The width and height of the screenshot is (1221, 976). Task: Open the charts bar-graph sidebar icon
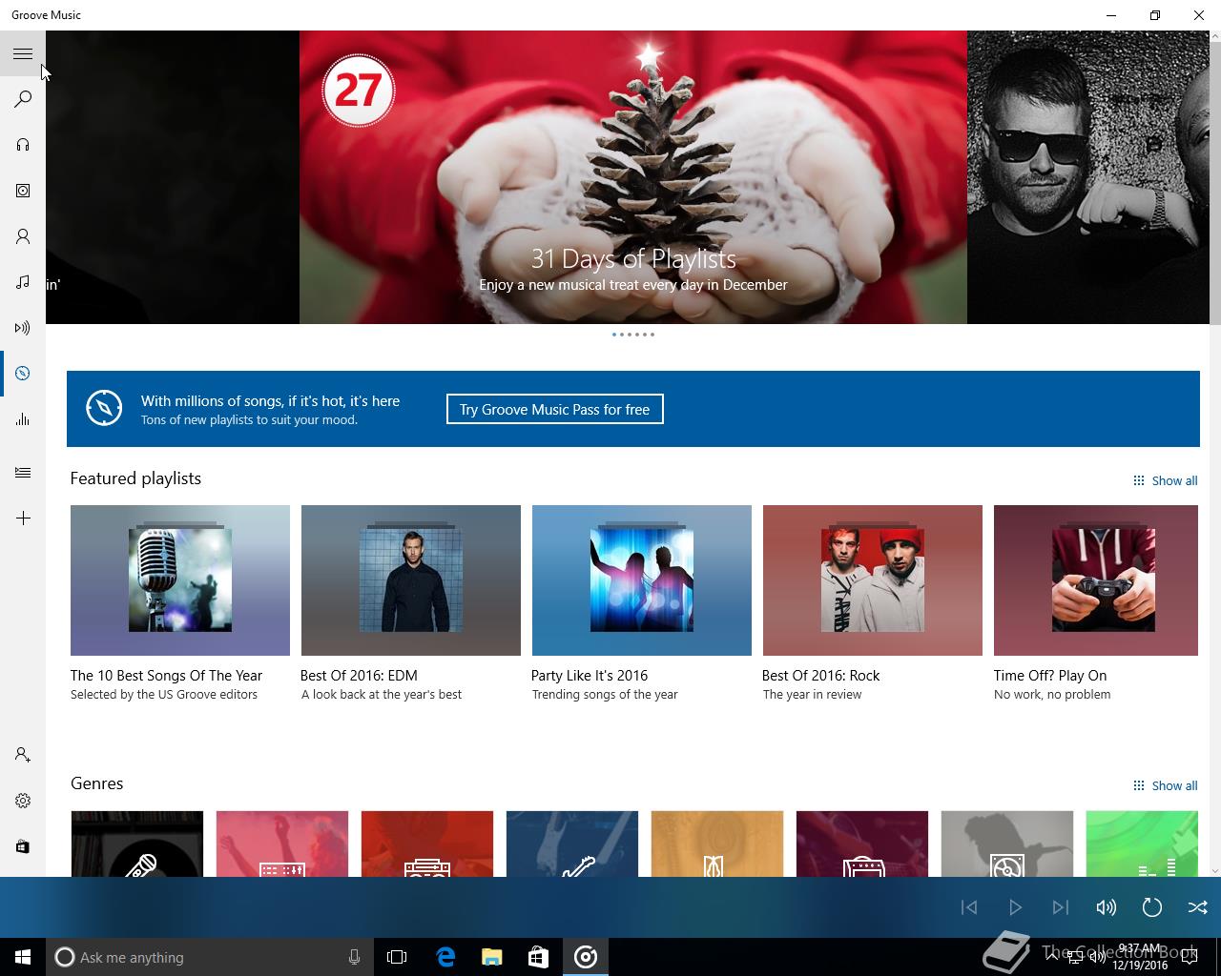pos(23,419)
